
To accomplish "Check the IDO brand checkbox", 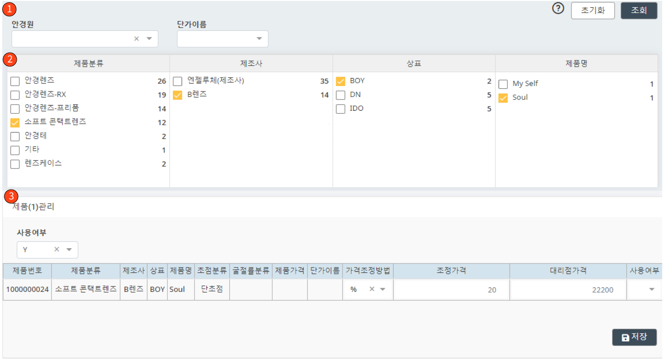I will pos(340,109).
